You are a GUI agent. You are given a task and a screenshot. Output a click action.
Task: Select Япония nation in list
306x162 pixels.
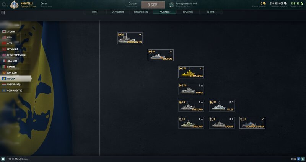(15, 31)
